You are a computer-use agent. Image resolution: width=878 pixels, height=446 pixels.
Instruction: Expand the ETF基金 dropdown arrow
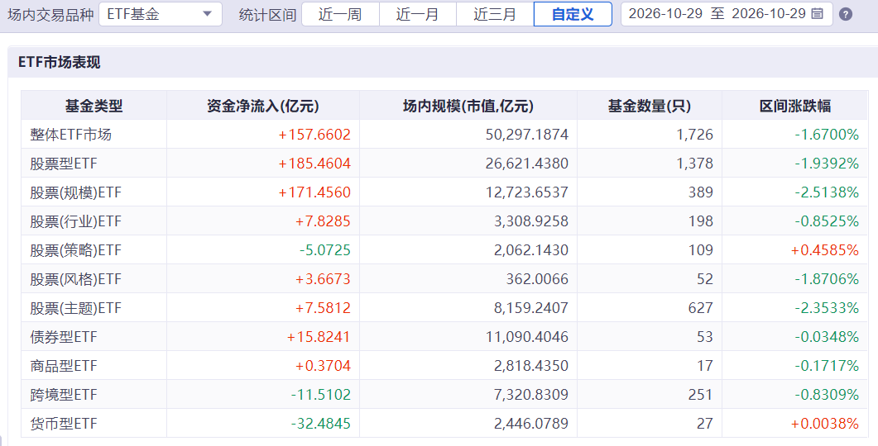[207, 14]
